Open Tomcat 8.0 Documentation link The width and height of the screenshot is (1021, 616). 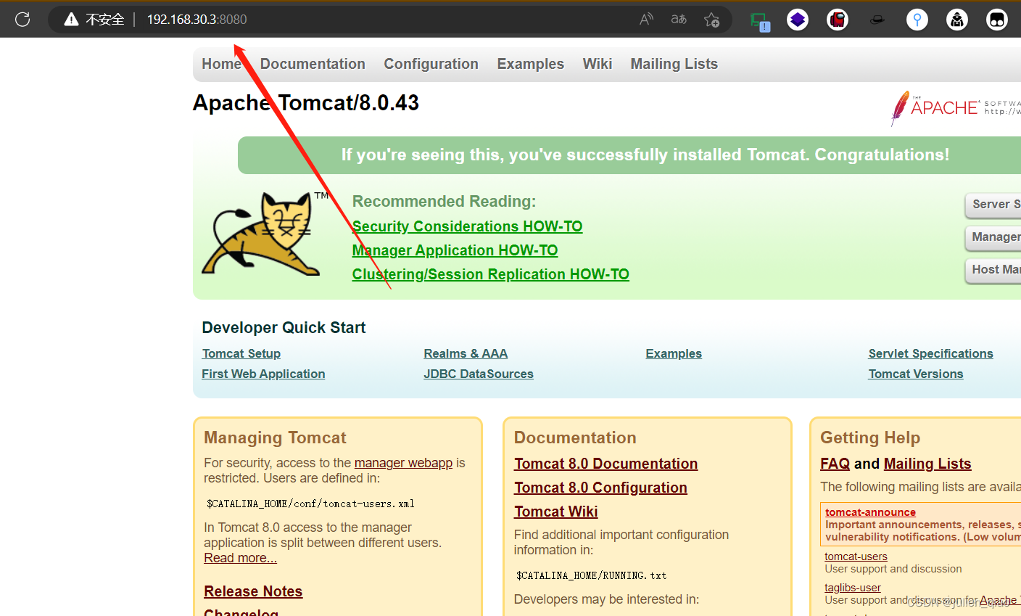click(x=605, y=464)
